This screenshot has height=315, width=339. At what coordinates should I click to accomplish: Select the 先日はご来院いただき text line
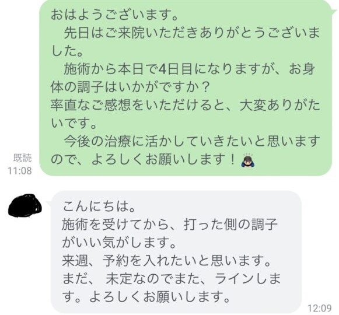click(192, 33)
